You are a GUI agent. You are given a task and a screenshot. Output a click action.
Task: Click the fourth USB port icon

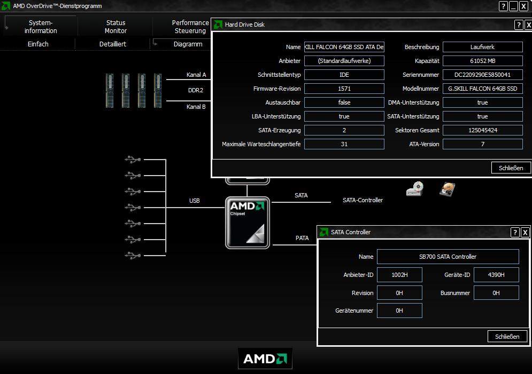pyautogui.click(x=133, y=207)
